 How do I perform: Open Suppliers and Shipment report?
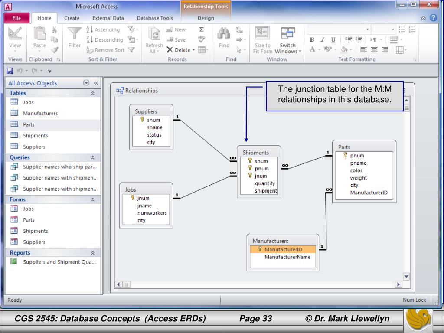(x=53, y=262)
